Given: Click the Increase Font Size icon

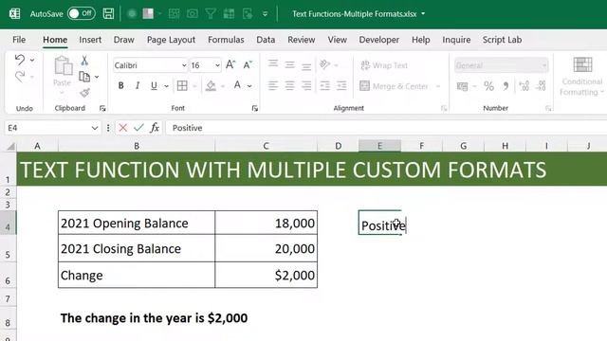Looking at the screenshot, I should [230, 65].
